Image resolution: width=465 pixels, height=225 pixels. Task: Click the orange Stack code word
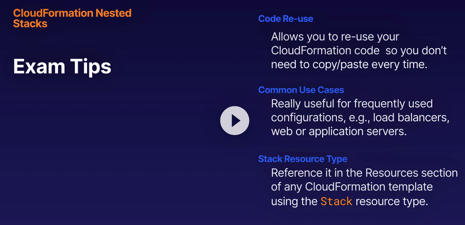tap(336, 201)
